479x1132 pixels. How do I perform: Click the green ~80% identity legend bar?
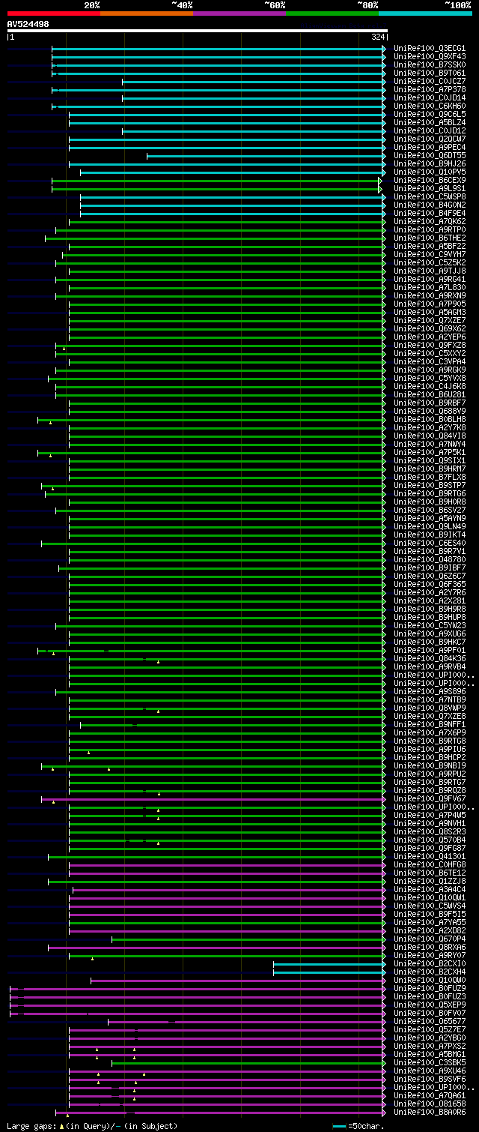coord(332,13)
